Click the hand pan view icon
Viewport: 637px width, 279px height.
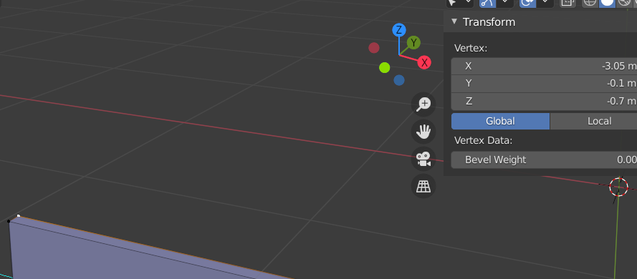423,132
